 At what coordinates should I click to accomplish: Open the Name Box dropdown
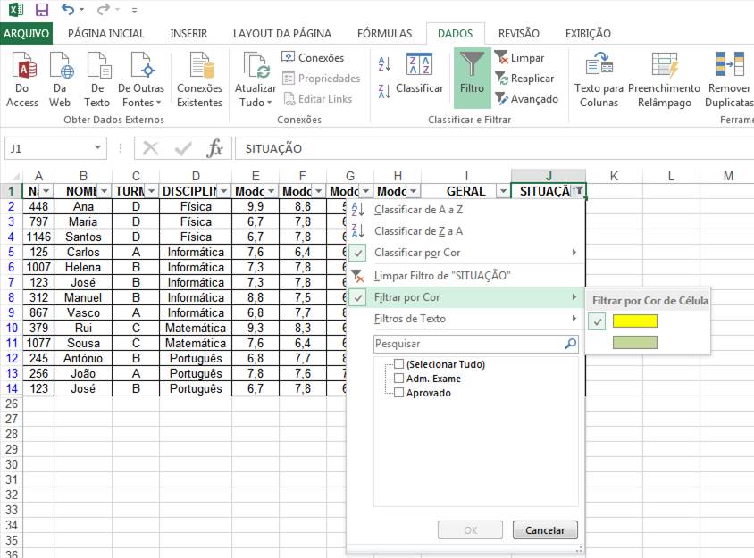[97, 148]
